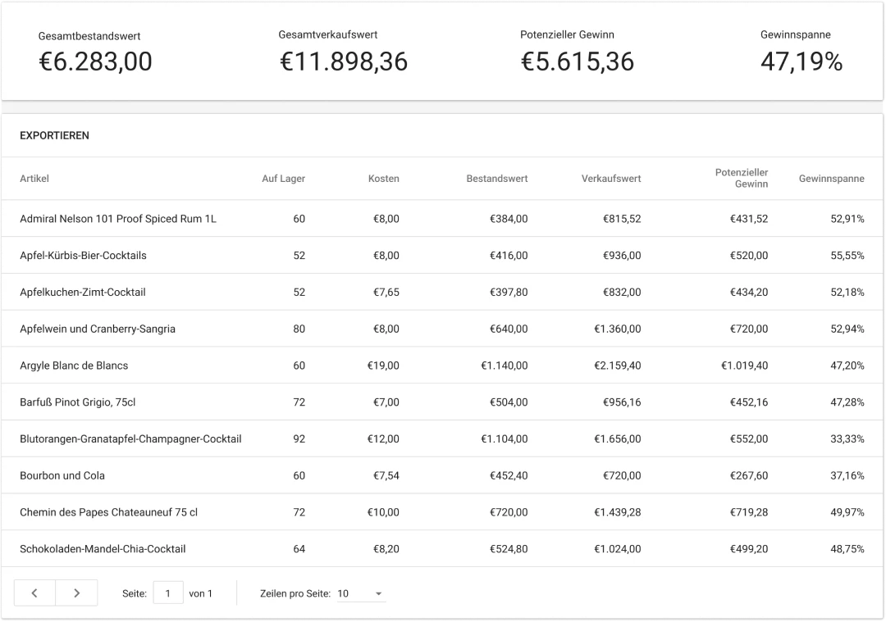The height and width of the screenshot is (622, 886).
Task: Click the Bourbon und Cola item
Action: [x=62, y=475]
